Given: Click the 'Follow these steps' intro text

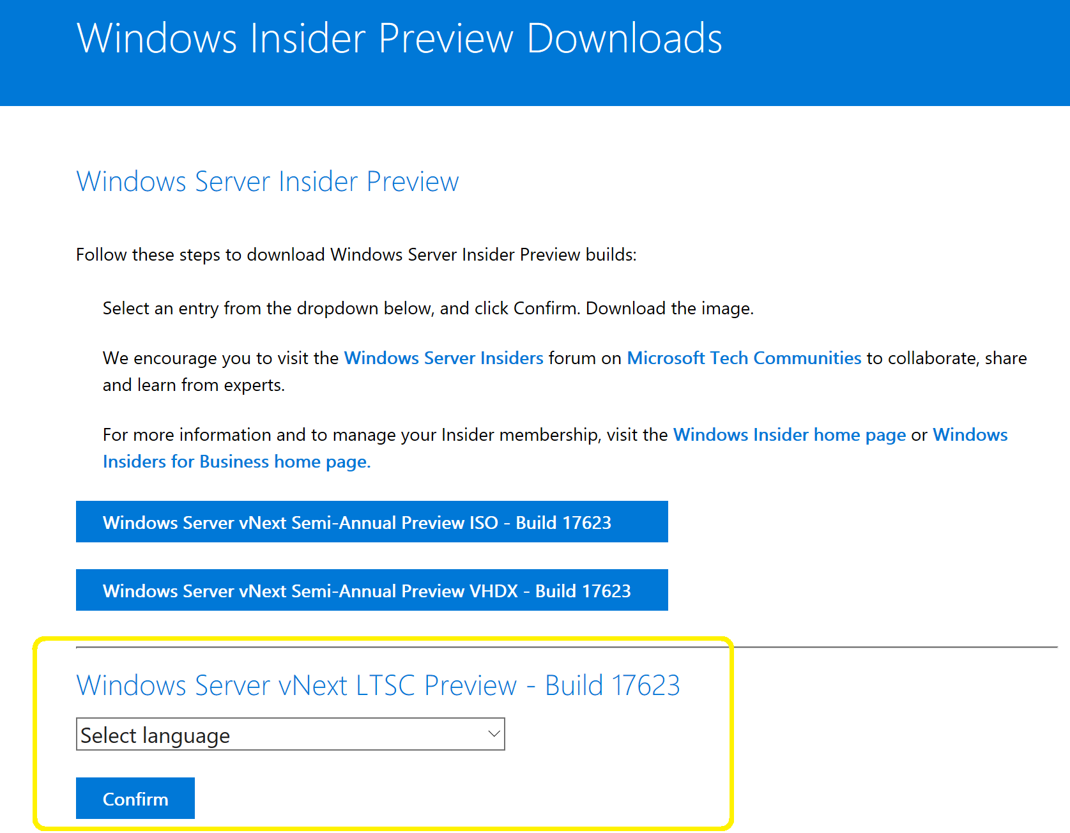Looking at the screenshot, I should [x=356, y=254].
